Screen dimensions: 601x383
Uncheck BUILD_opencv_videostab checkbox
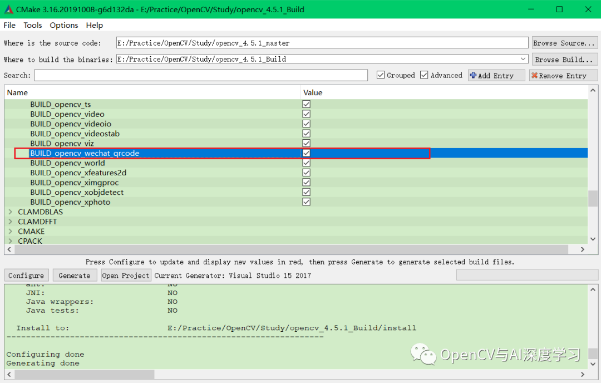pos(306,134)
